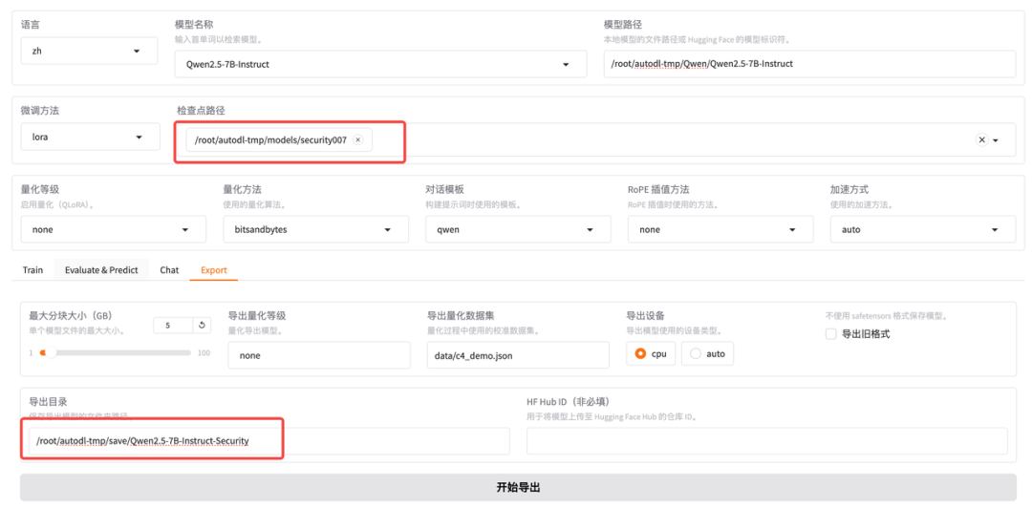
Task: Open the RoPE interpolation method dropdown
Action: (720, 230)
